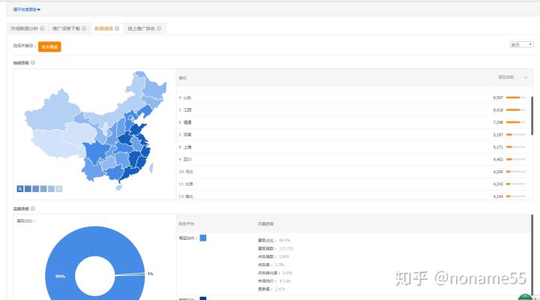Click help icon beside 推广词表下载 tab
This screenshot has width=540, height=300.
pos(83,28)
